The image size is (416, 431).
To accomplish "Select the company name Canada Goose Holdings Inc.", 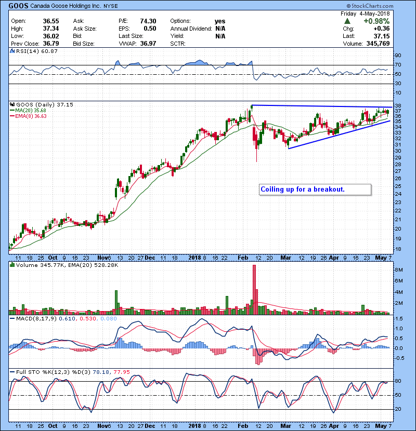I will click(x=66, y=6).
